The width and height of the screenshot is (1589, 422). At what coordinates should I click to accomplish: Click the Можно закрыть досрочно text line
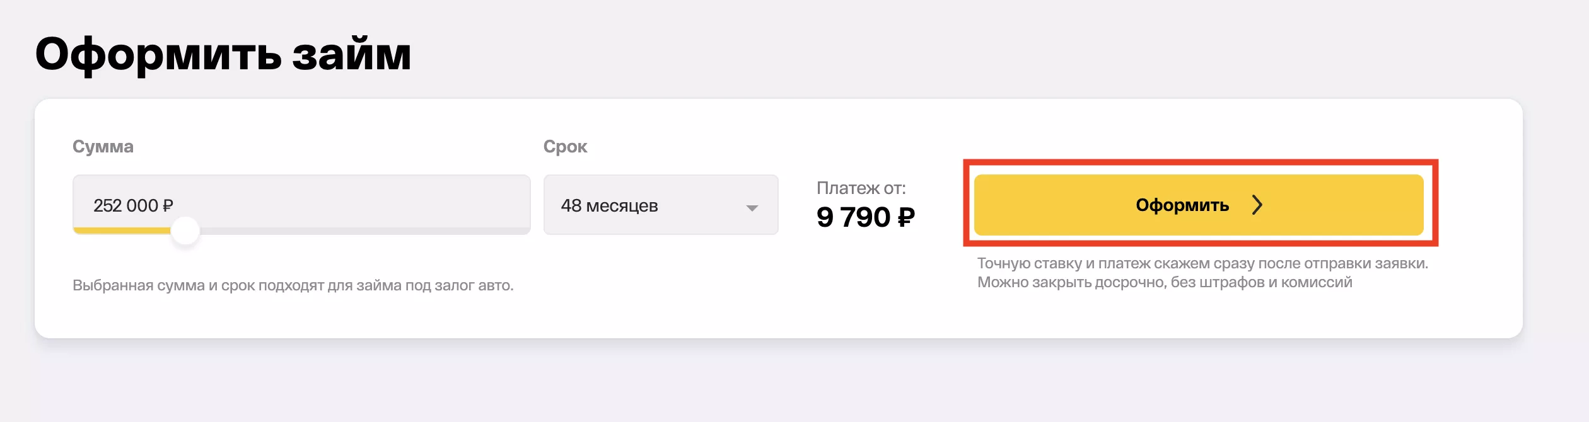1165,282
